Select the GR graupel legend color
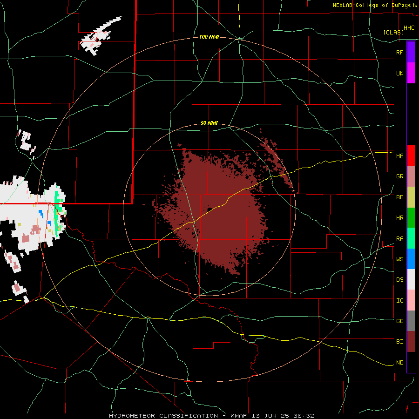 coord(411,176)
